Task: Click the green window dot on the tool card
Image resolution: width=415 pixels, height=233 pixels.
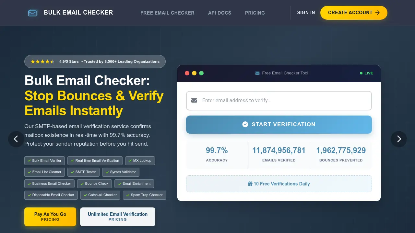Action: tap(201, 73)
